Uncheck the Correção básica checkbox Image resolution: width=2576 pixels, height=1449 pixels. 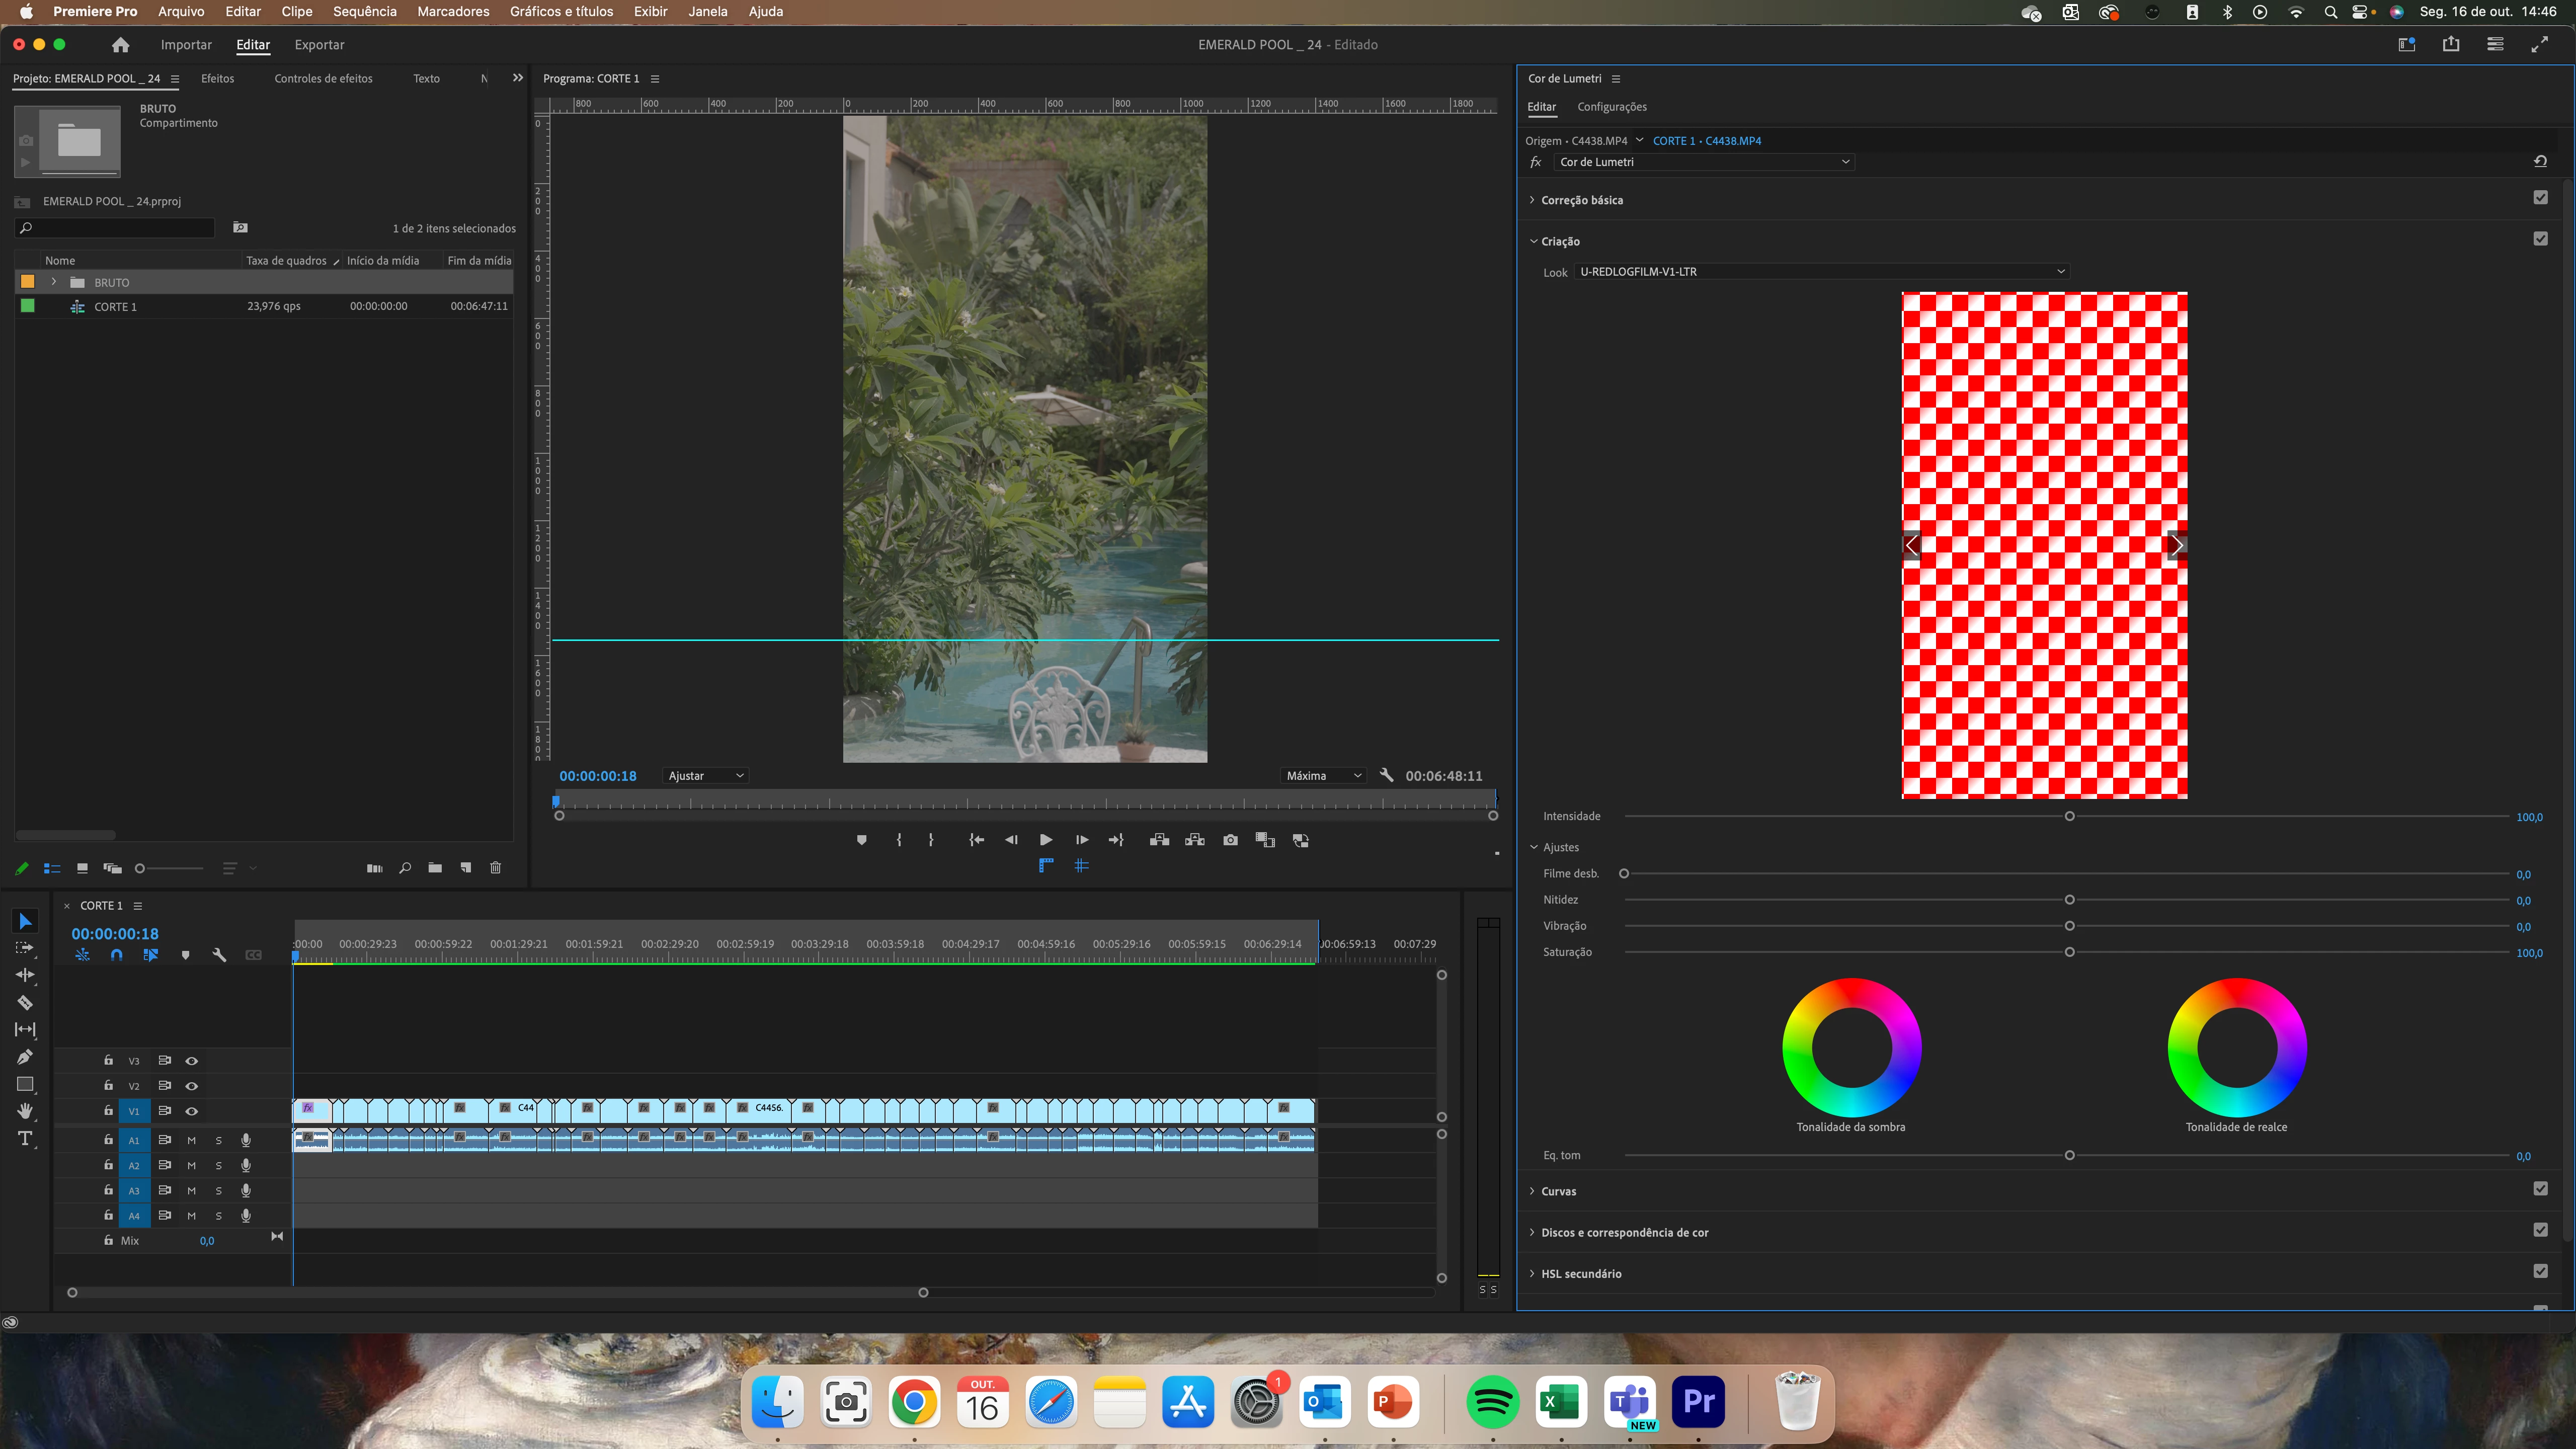2540,198
